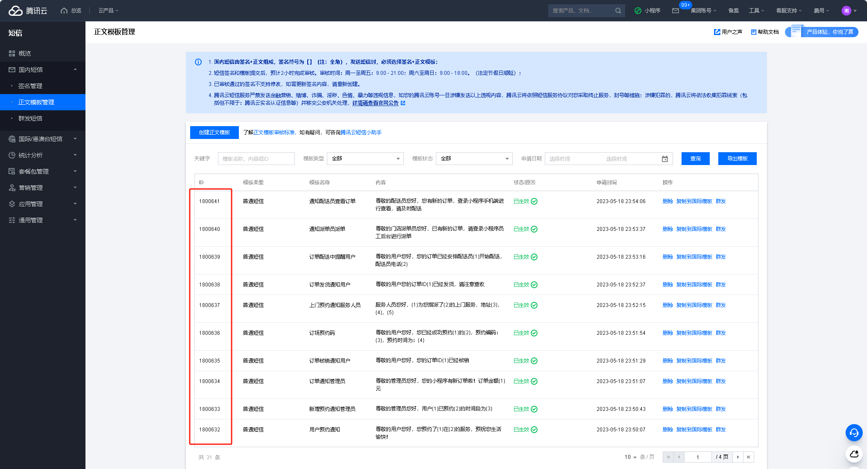
Task: Copy template 1800633 to international
Action: [694, 409]
